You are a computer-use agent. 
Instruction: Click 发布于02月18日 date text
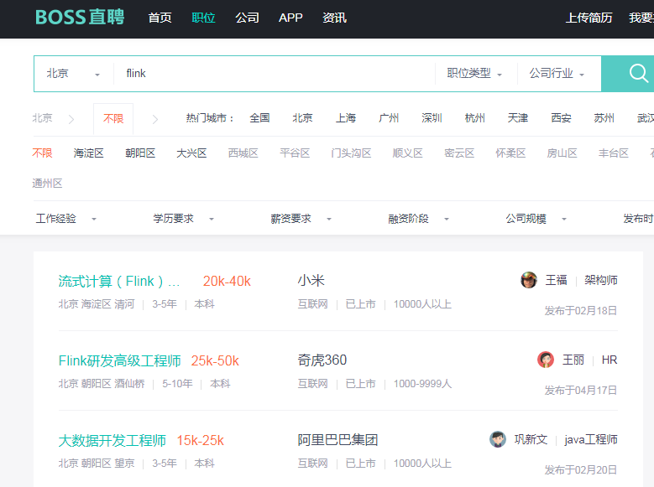tap(581, 311)
